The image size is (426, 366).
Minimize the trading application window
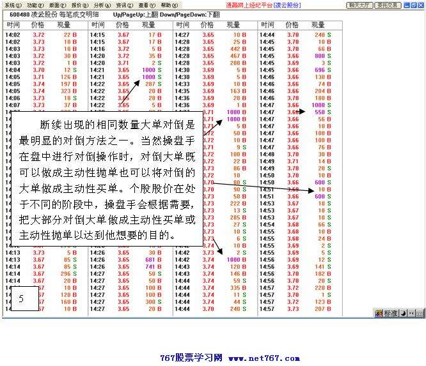coord(406,4)
